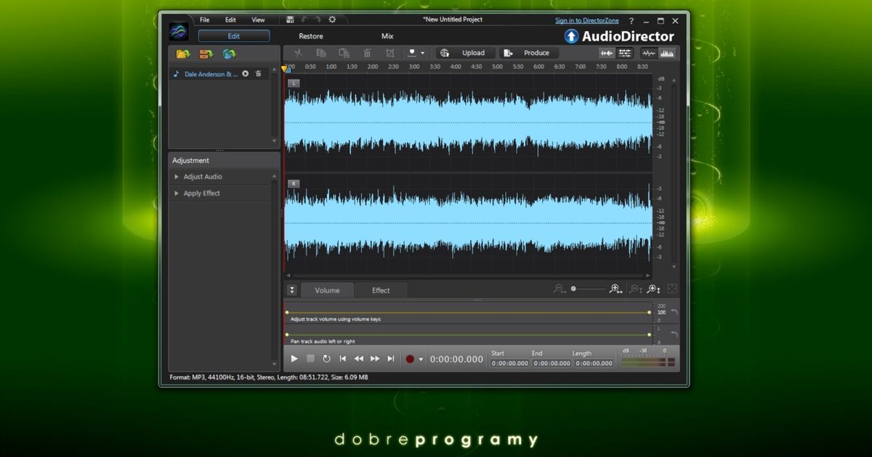Select the Edit room tab button

click(234, 36)
